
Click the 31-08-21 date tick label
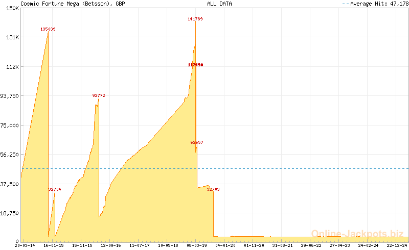point(283,245)
